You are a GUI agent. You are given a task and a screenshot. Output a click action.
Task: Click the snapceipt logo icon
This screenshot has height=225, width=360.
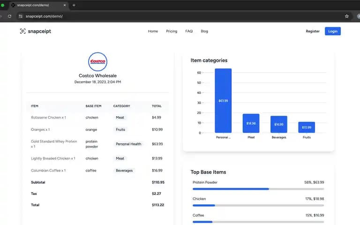pyautogui.click(x=22, y=31)
